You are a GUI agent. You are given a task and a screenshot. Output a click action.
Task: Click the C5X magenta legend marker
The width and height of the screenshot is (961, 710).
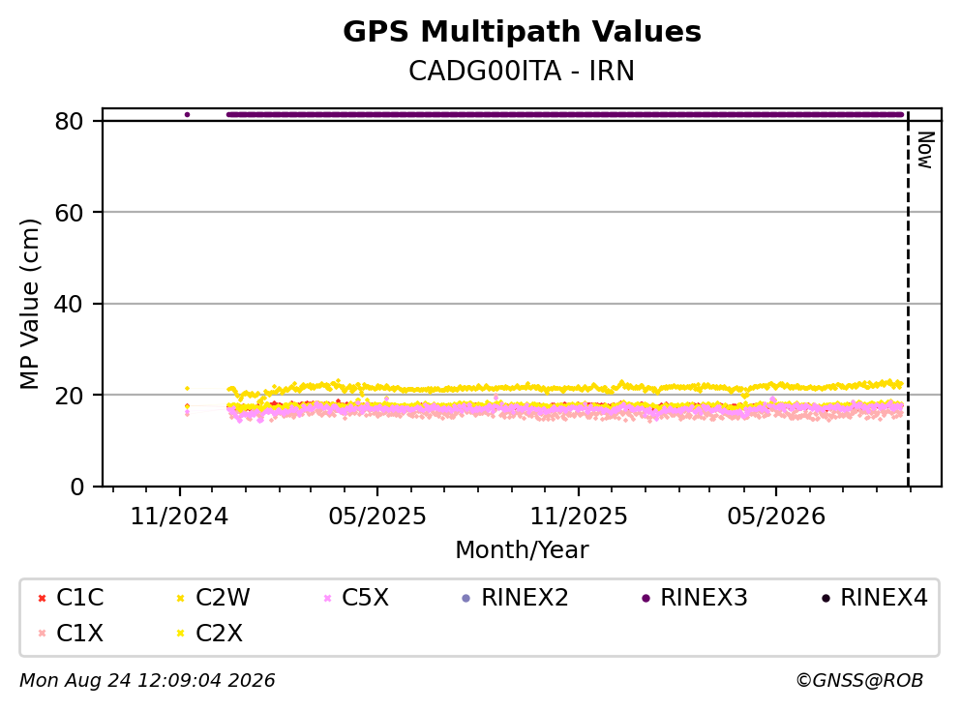pos(327,598)
